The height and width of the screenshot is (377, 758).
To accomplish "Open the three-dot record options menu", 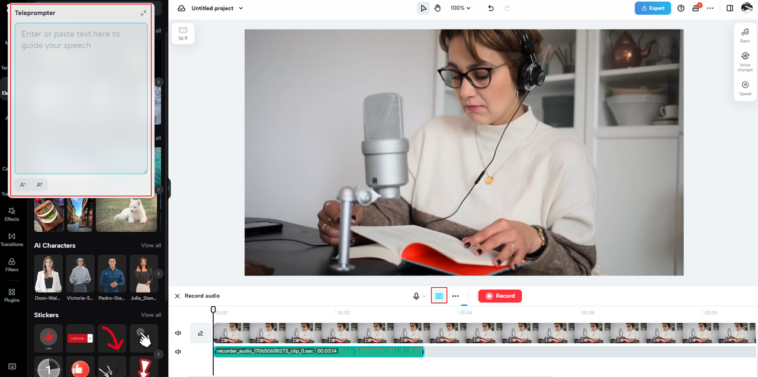I will [455, 296].
